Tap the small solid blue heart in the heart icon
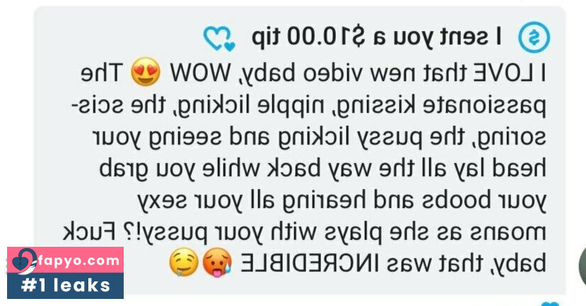Viewport: 586px width, 306px height. [230, 47]
